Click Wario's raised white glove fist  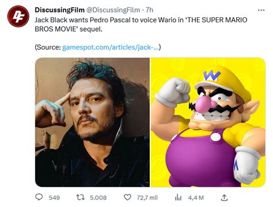pyautogui.click(x=173, y=92)
